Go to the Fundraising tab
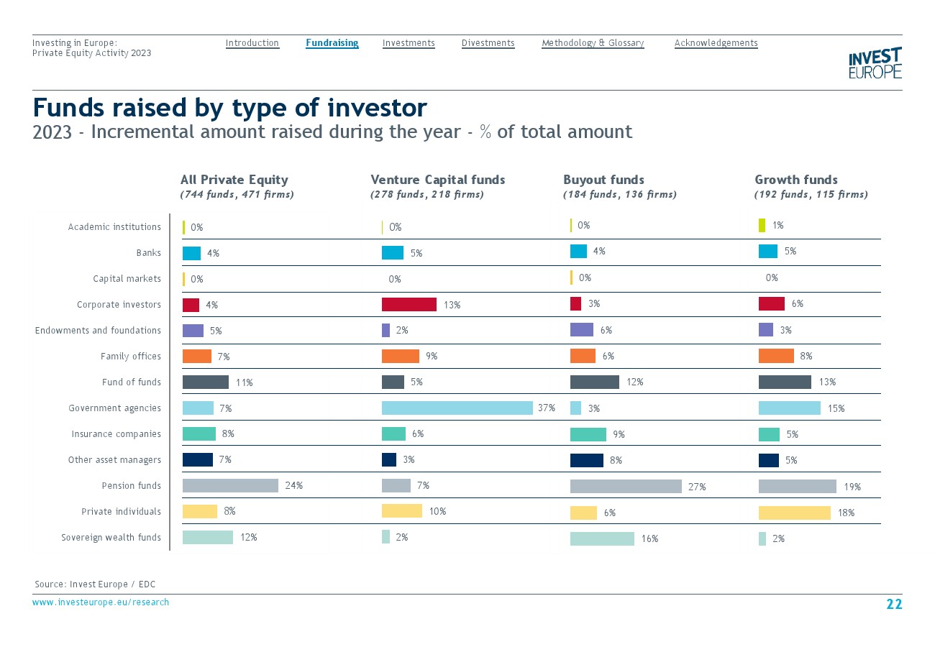Image resolution: width=935 pixels, height=647 pixels. (x=332, y=43)
